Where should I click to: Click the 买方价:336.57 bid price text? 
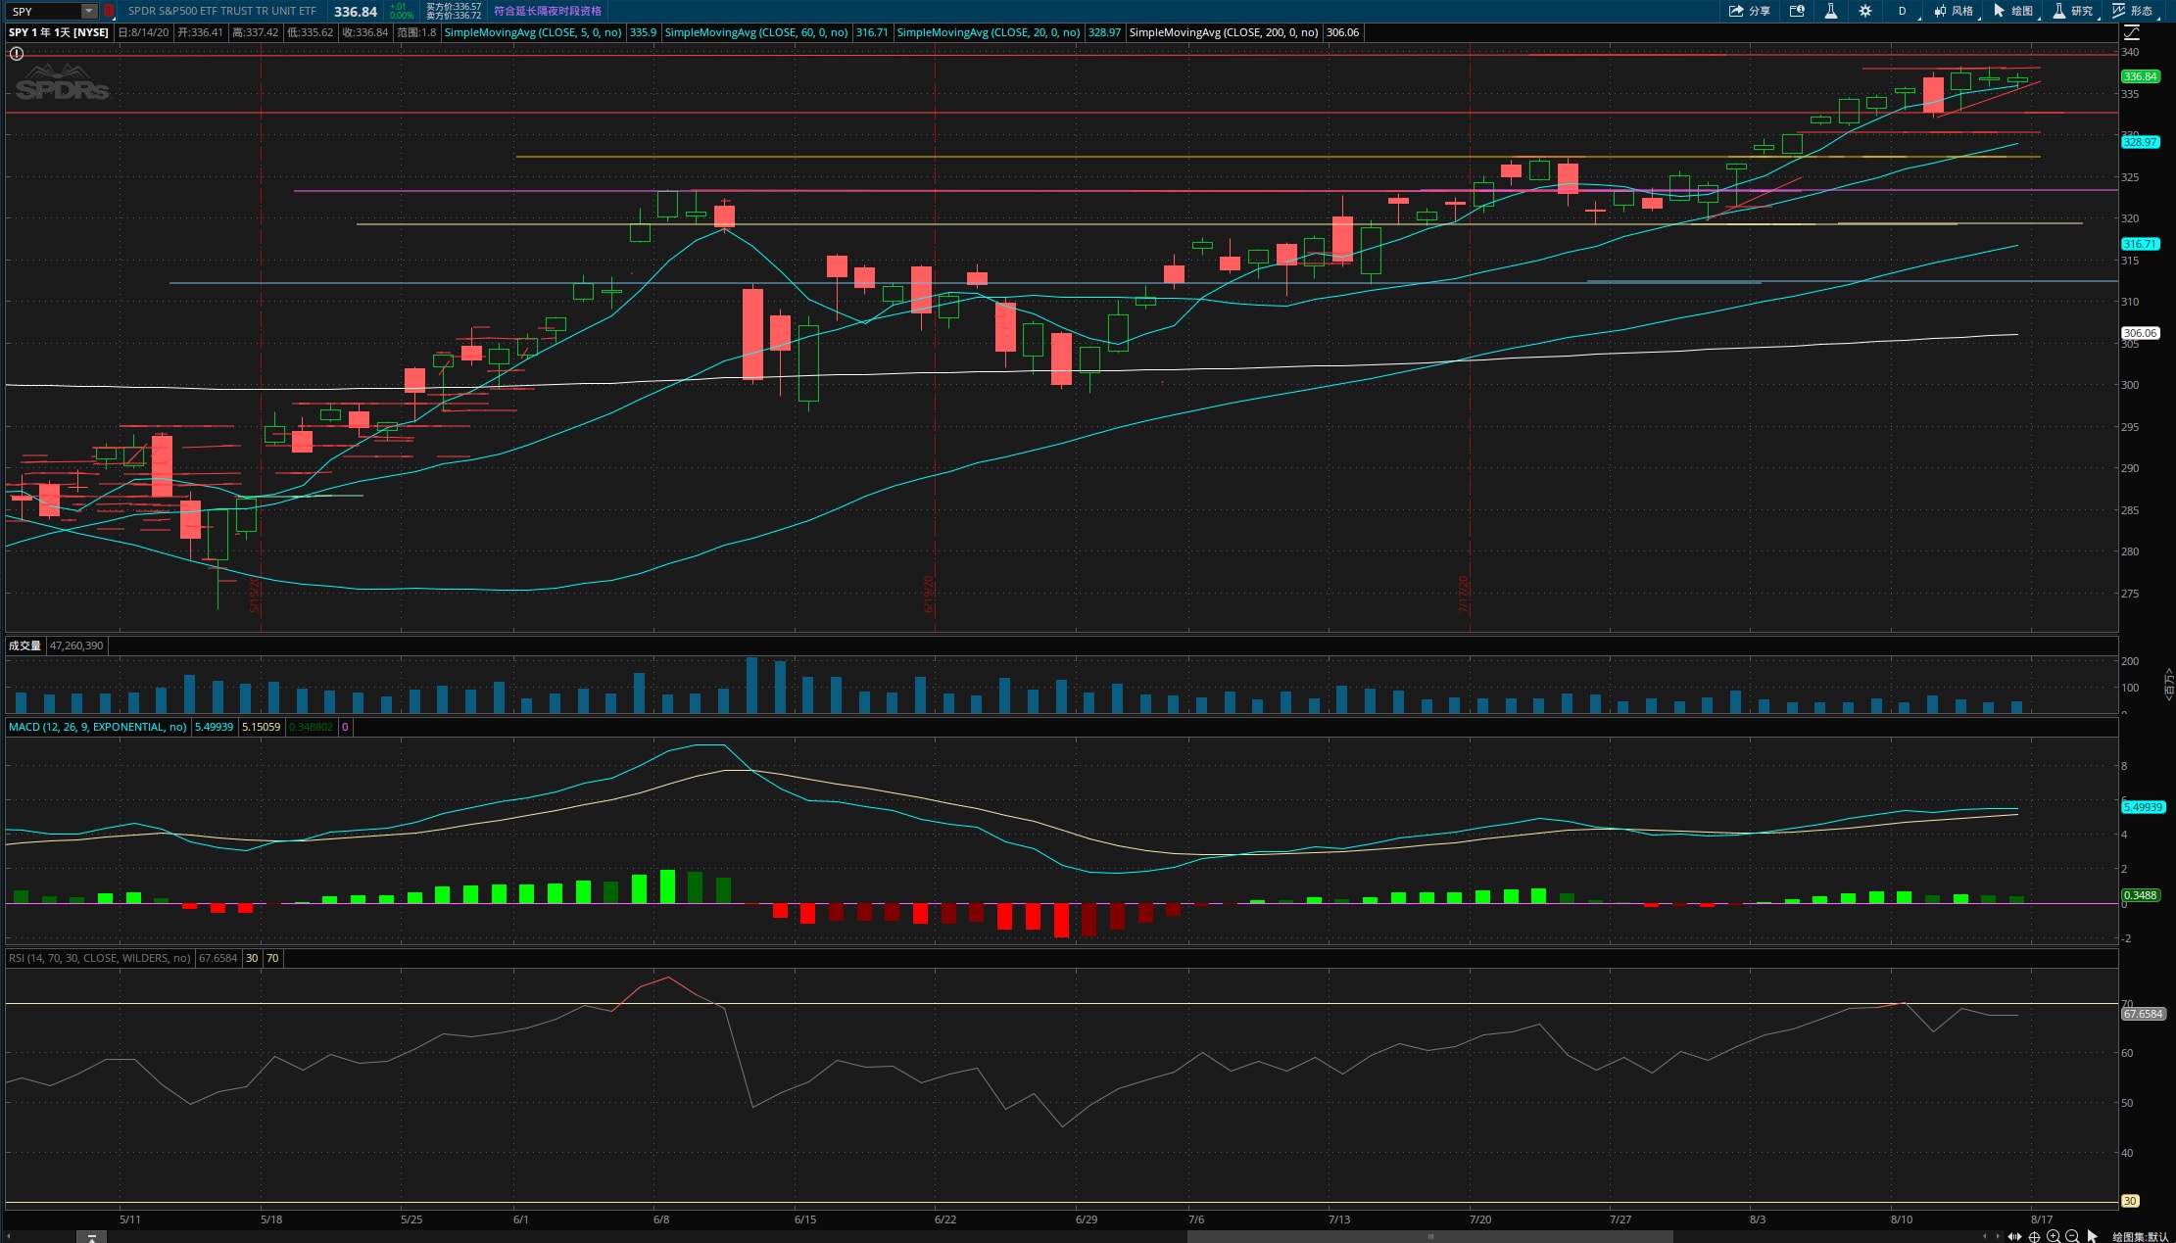point(454,7)
